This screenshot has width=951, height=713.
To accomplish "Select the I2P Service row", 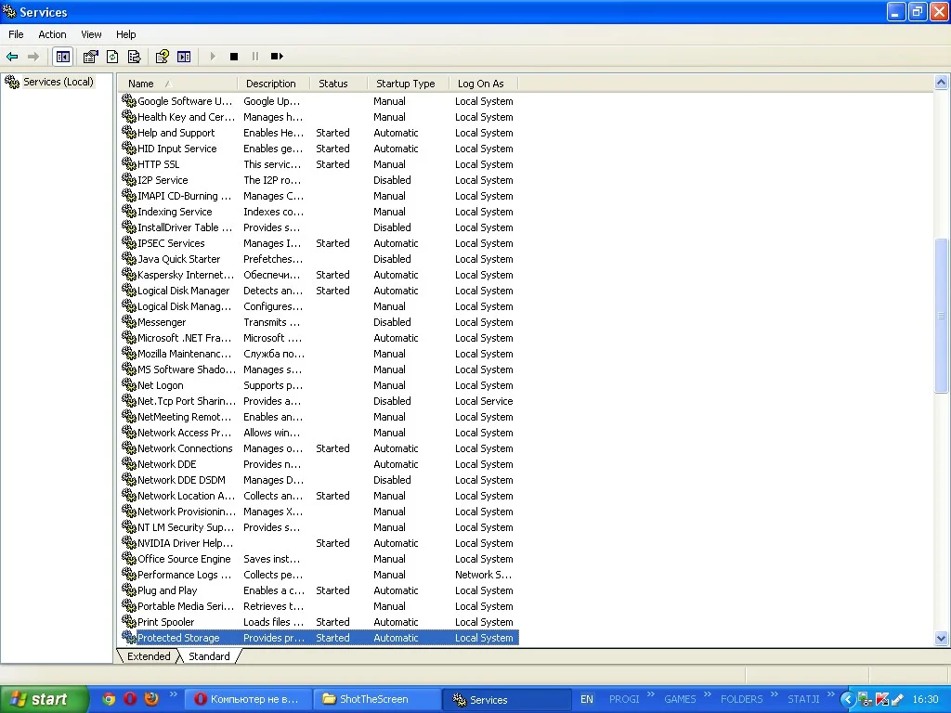I will [x=319, y=180].
